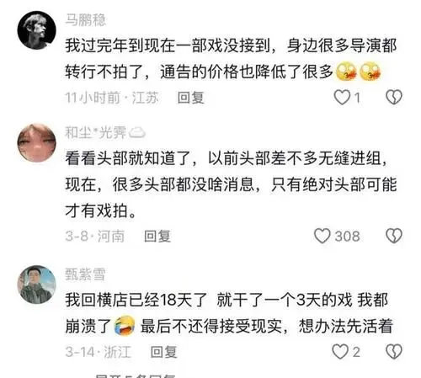Like 马鹏稳's comment with the heart icon
The width and height of the screenshot is (421, 378).
(342, 98)
